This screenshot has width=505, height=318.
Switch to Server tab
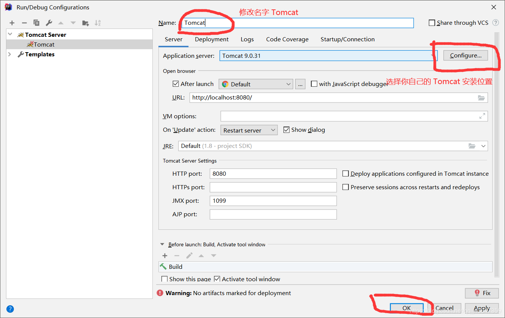click(x=173, y=39)
